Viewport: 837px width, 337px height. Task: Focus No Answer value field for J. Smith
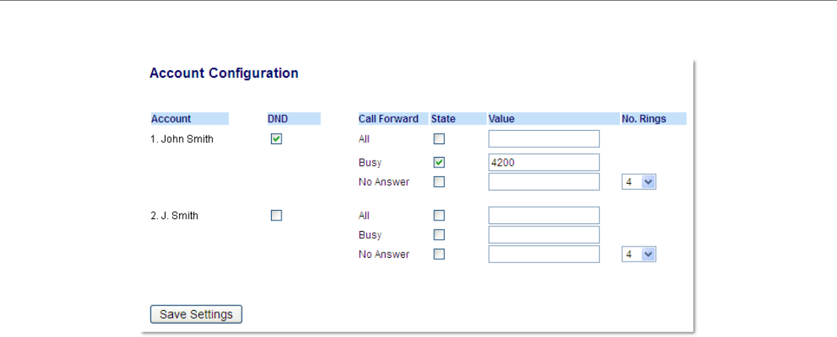click(x=544, y=254)
